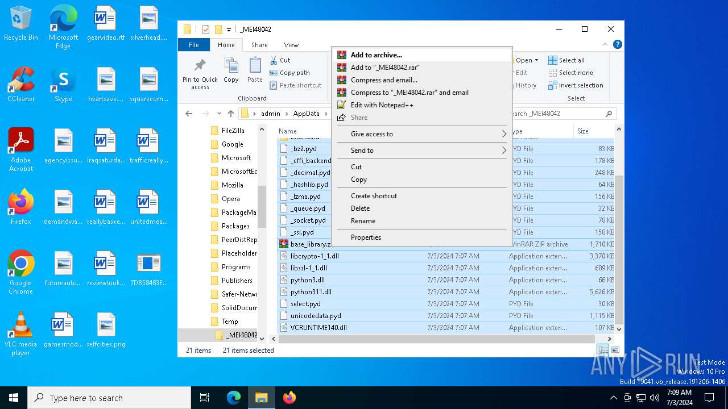Open Properties from context menu
The height and width of the screenshot is (409, 728).
coord(422,237)
